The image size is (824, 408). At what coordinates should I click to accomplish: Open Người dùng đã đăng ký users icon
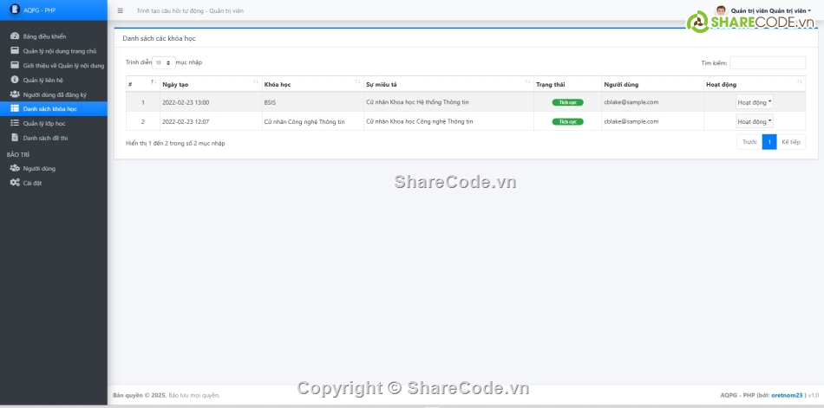pyautogui.click(x=14, y=94)
